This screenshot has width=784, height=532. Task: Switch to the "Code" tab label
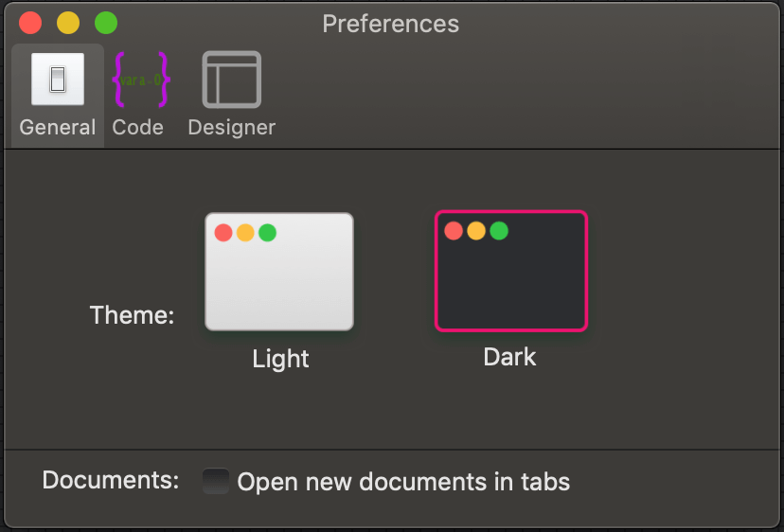[x=138, y=128]
